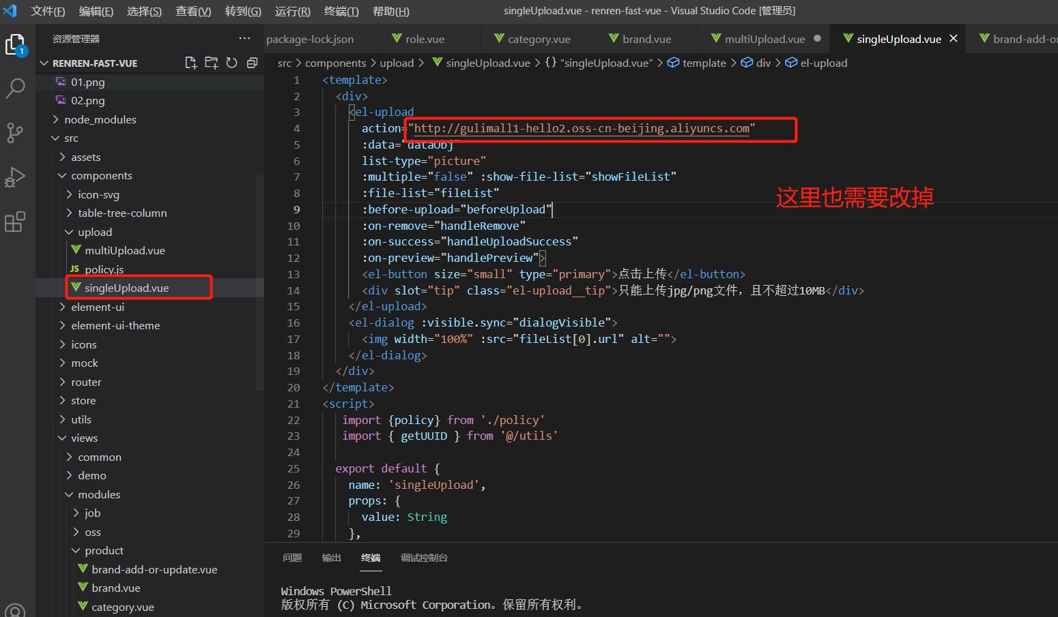Switch to the brand.vue editor tab

[x=646, y=39]
